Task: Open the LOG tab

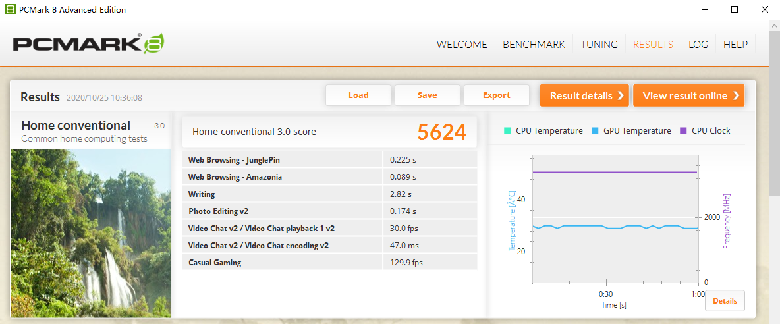Action: (x=698, y=45)
